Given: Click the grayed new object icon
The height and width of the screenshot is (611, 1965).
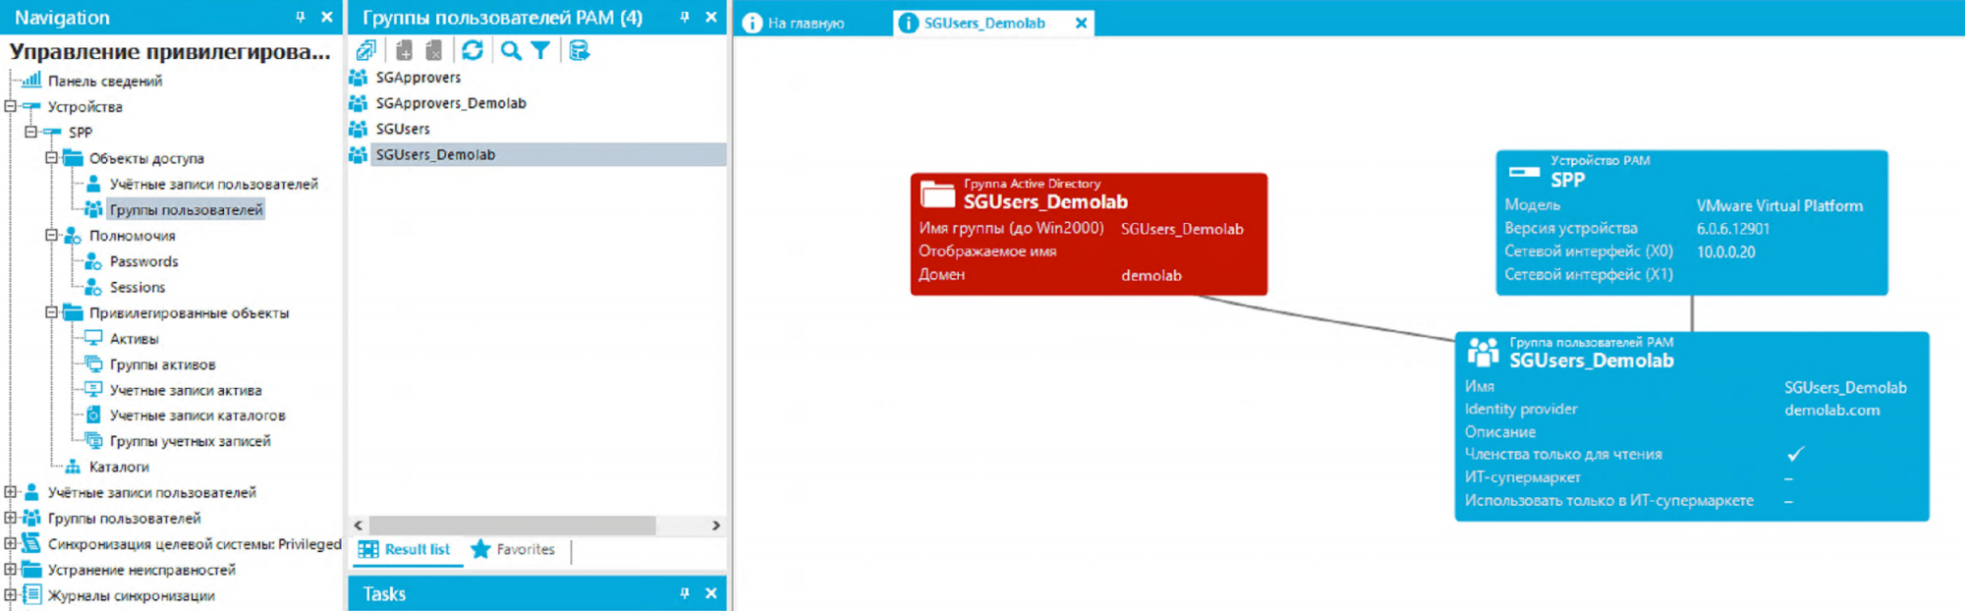Looking at the screenshot, I should 404,50.
